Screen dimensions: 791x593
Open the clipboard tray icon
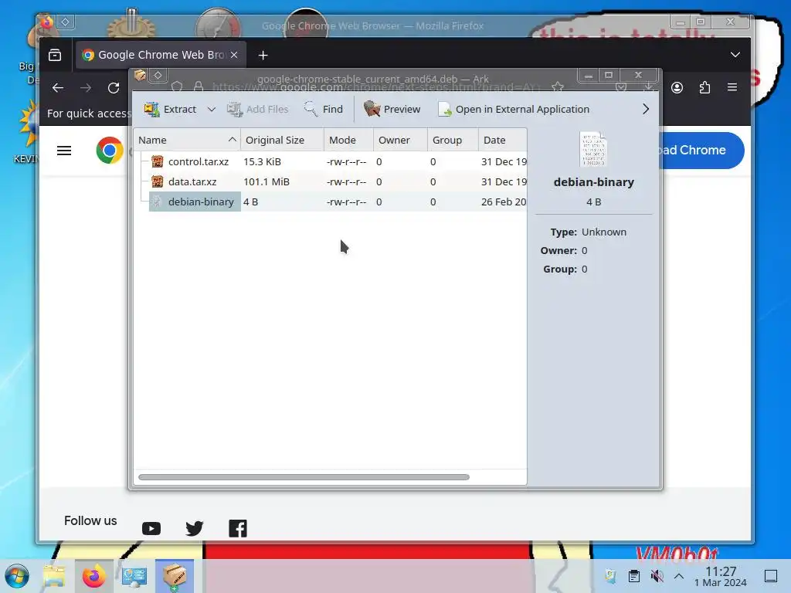[x=634, y=576]
